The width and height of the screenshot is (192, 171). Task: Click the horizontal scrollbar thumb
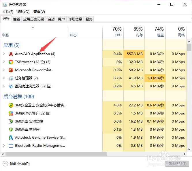56,154
